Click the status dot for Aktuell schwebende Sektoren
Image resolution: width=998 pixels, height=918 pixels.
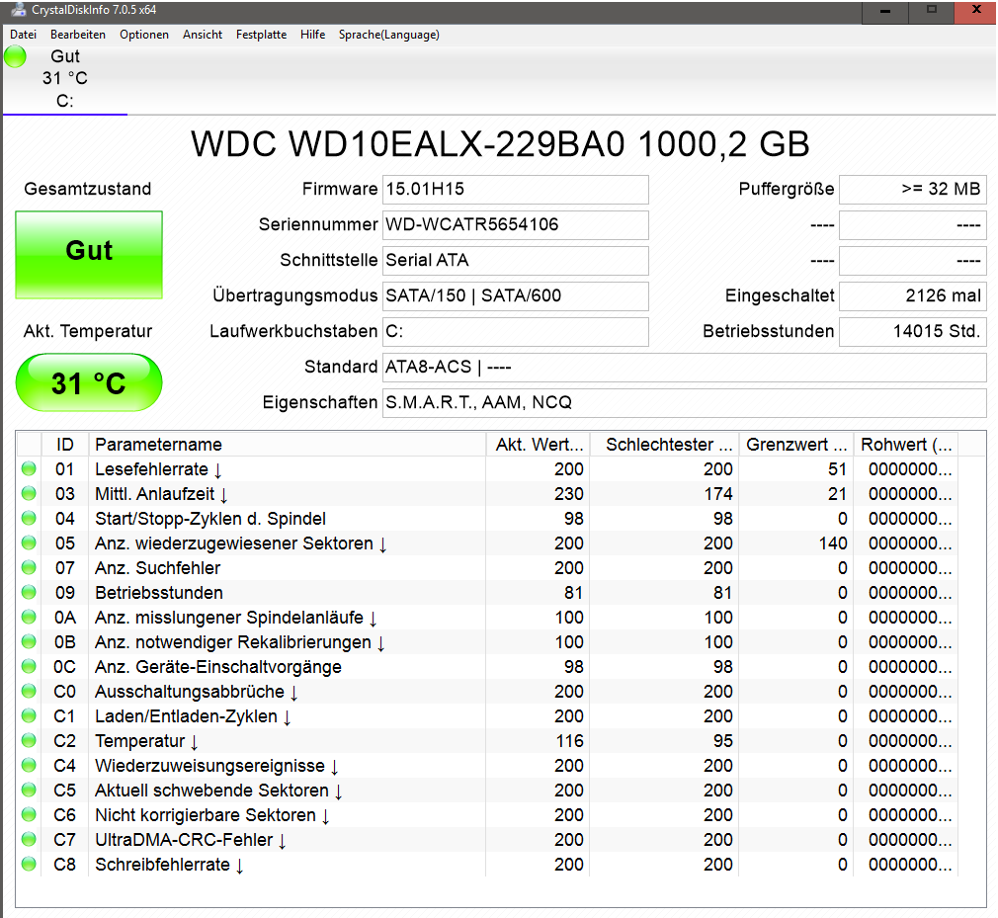click(x=29, y=791)
